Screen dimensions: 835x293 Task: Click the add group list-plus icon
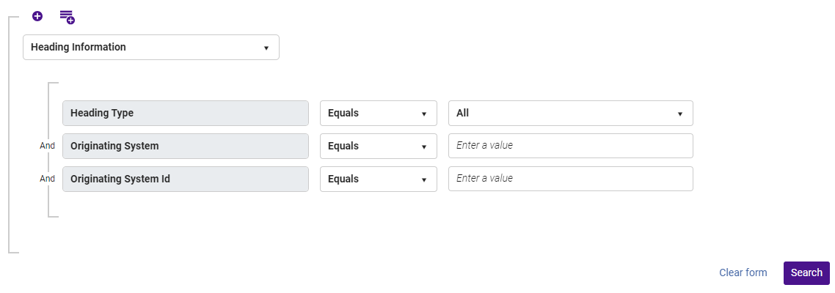coord(67,16)
